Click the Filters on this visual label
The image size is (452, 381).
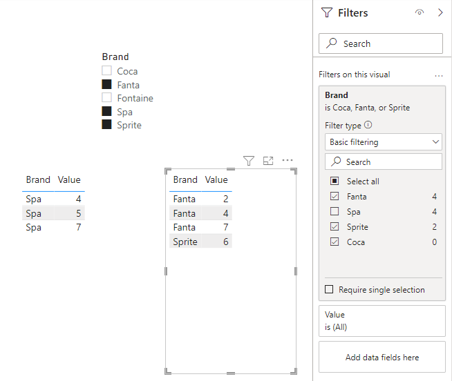click(x=355, y=75)
